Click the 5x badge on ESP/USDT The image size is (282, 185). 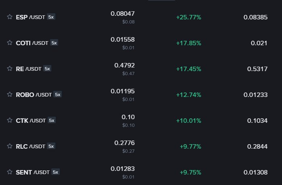point(51,17)
